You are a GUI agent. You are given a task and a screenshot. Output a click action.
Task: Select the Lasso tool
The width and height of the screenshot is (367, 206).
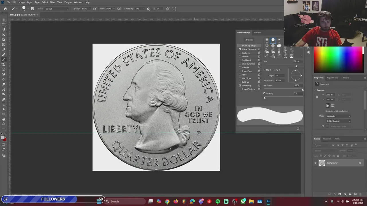click(4, 30)
